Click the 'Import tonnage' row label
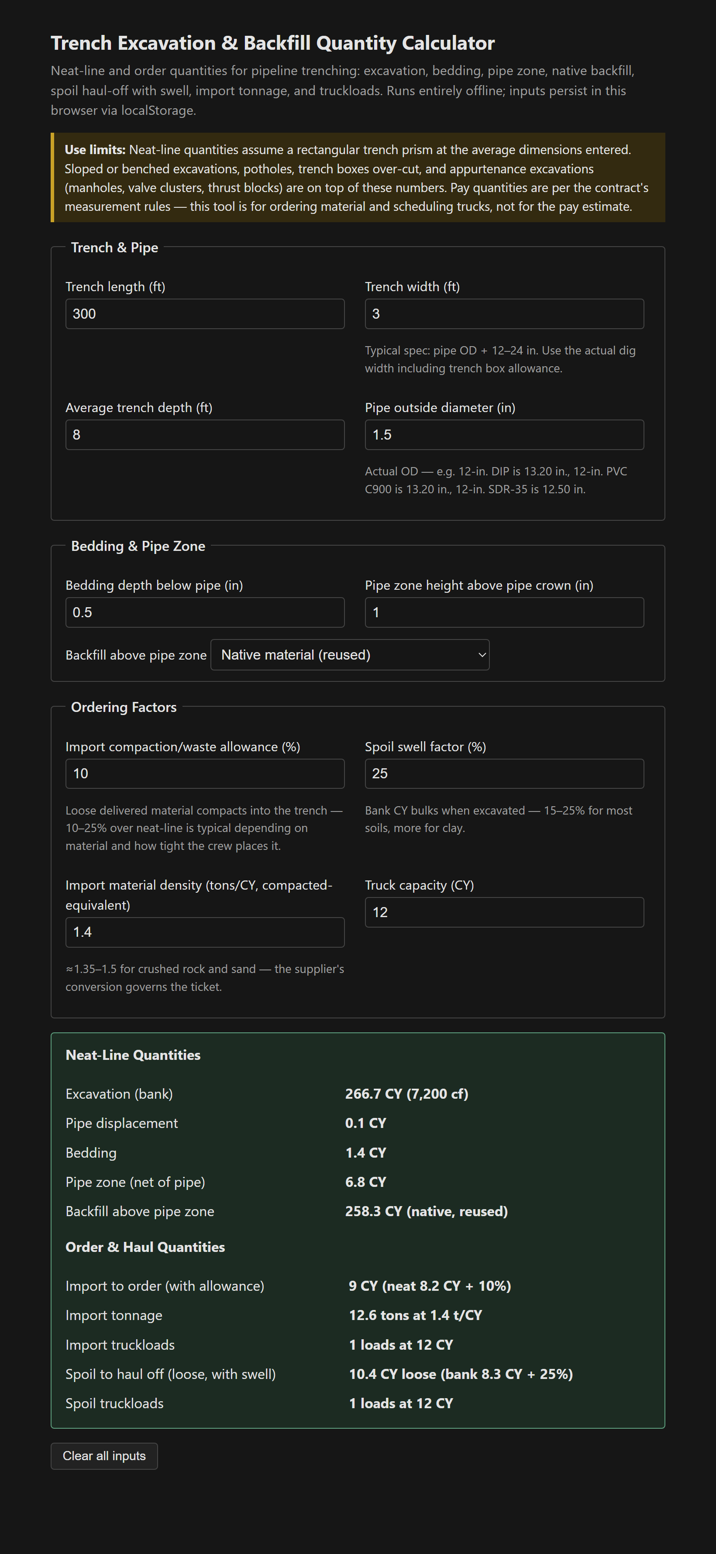This screenshot has width=716, height=1554. click(114, 1315)
